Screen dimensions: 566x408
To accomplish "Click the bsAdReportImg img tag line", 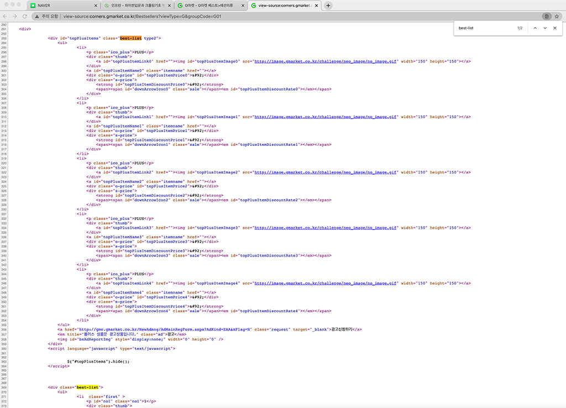I will click(x=140, y=339).
